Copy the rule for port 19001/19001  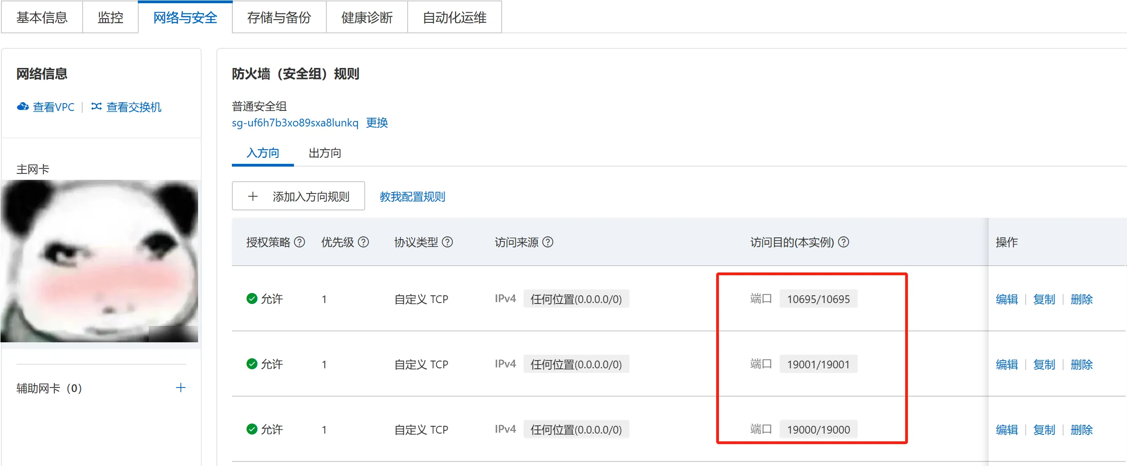pos(1044,364)
